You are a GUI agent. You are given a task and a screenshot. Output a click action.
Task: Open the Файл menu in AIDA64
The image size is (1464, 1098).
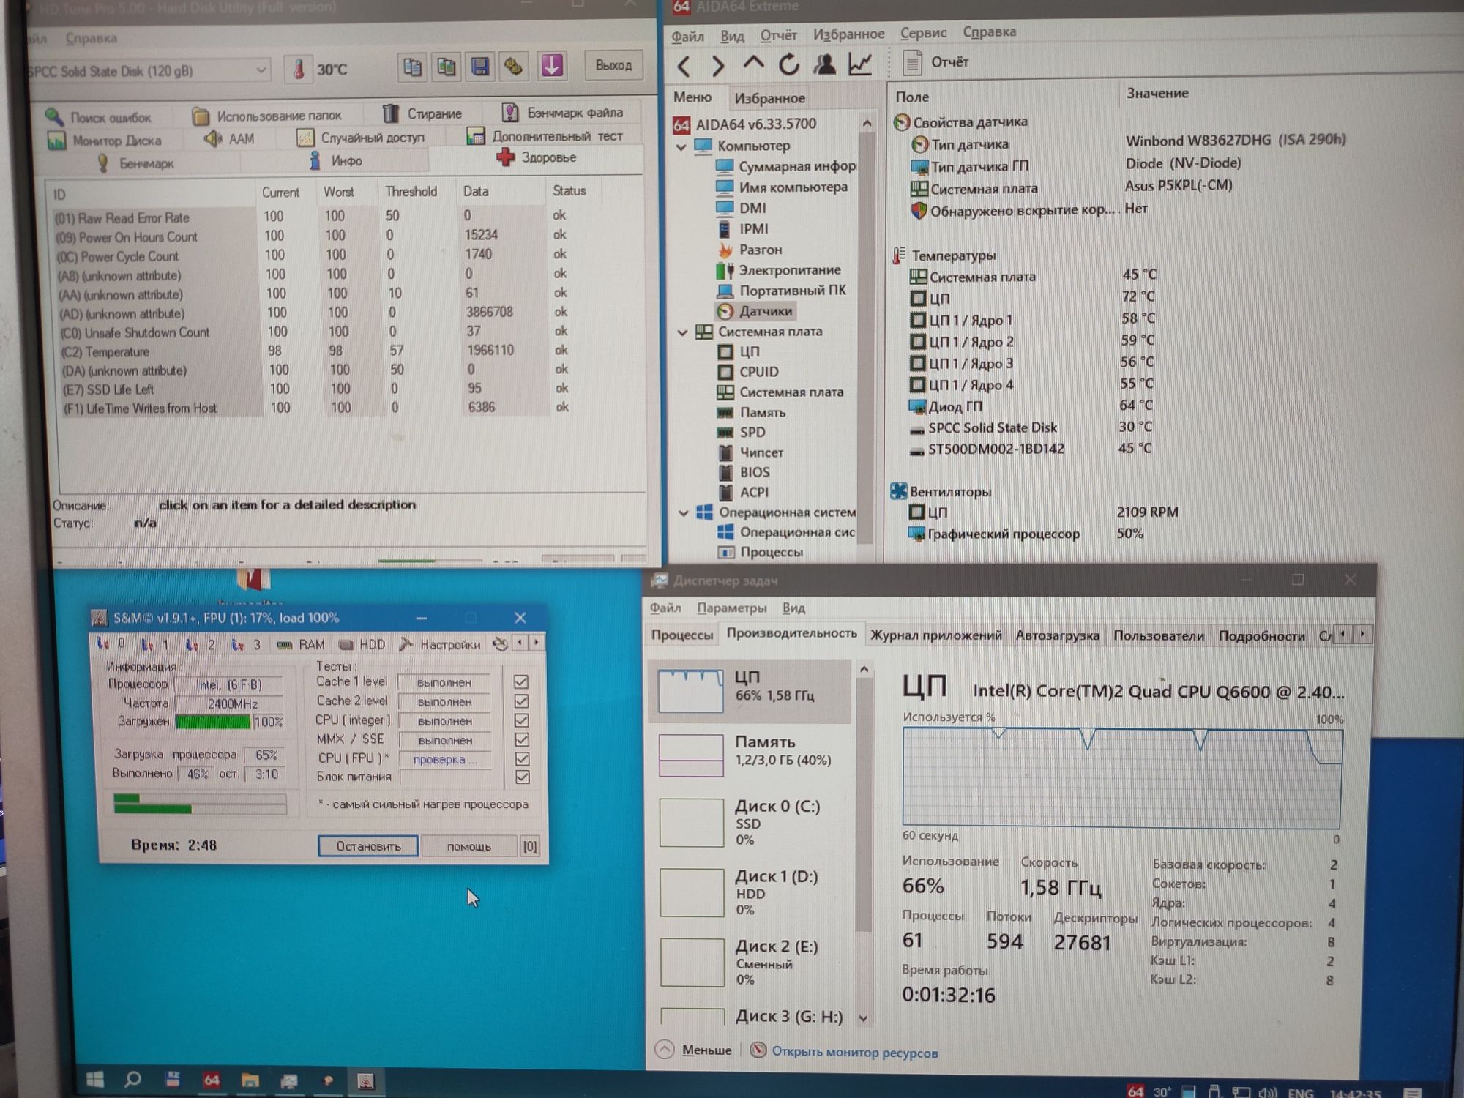tap(687, 36)
